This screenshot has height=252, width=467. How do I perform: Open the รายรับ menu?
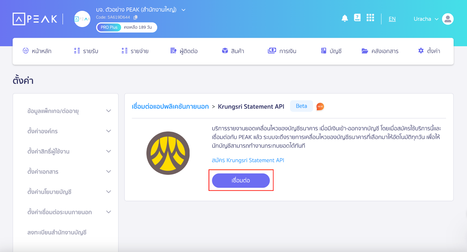coord(86,51)
